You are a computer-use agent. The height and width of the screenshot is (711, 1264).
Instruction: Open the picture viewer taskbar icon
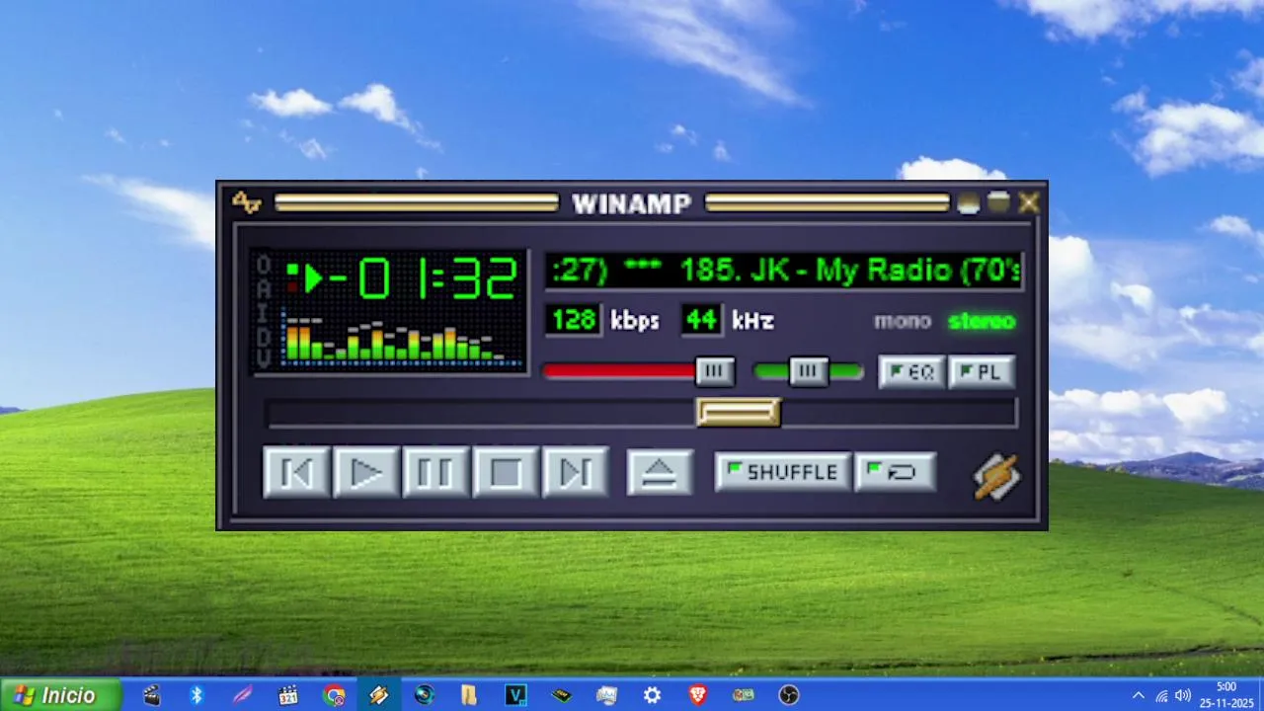tap(606, 695)
